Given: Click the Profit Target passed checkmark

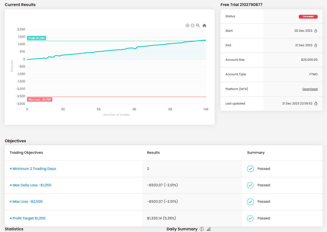Looking at the screenshot, I should (x=250, y=218).
